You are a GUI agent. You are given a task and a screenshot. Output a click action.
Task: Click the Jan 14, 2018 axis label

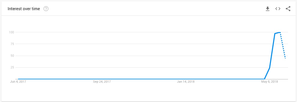tap(186, 82)
